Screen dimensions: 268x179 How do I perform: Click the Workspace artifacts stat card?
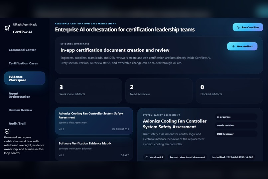click(x=88, y=91)
